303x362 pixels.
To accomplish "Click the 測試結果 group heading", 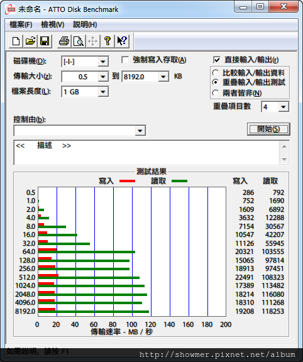I will [x=151, y=172].
